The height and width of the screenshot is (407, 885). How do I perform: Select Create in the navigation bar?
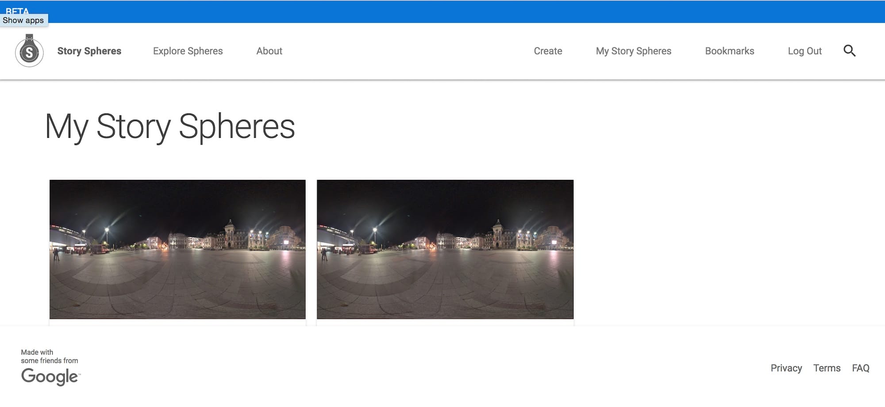(x=548, y=51)
